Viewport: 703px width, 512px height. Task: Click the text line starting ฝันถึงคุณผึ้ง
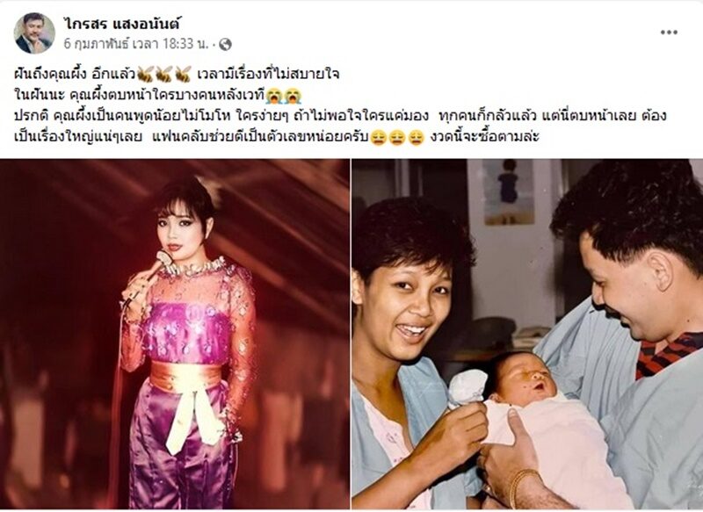[177, 74]
